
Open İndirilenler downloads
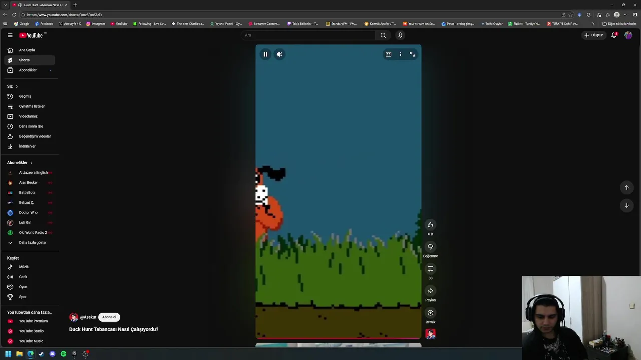[x=30, y=146]
